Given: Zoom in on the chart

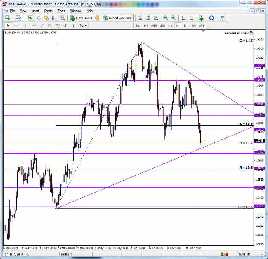Looking at the screenshot, I should click(166, 18).
